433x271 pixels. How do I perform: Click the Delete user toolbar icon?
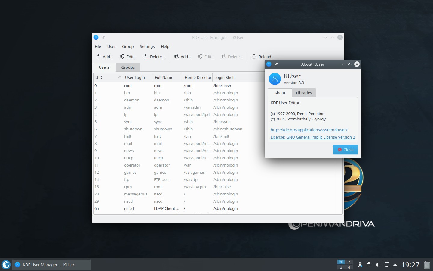click(146, 57)
